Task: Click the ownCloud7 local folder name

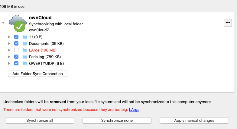Action: tap(39, 30)
